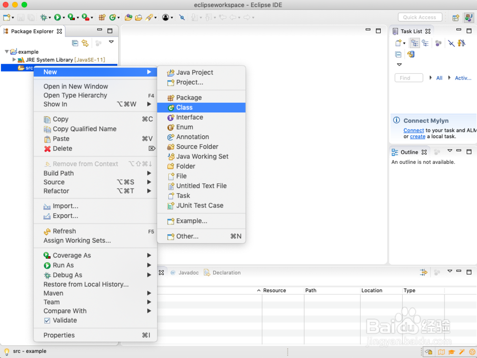The height and width of the screenshot is (358, 477).
Task: Close the Task List tab
Action: [428, 31]
